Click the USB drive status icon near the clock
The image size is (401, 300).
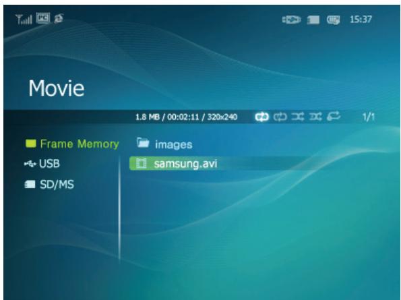tap(292, 20)
